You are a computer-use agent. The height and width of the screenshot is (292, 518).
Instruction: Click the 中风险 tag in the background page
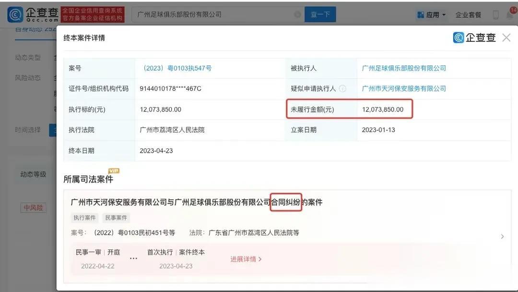click(33, 207)
